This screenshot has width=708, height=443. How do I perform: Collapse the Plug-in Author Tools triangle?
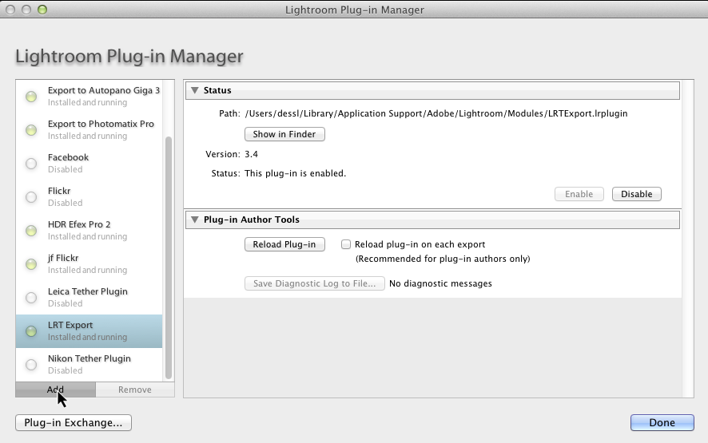tap(195, 220)
